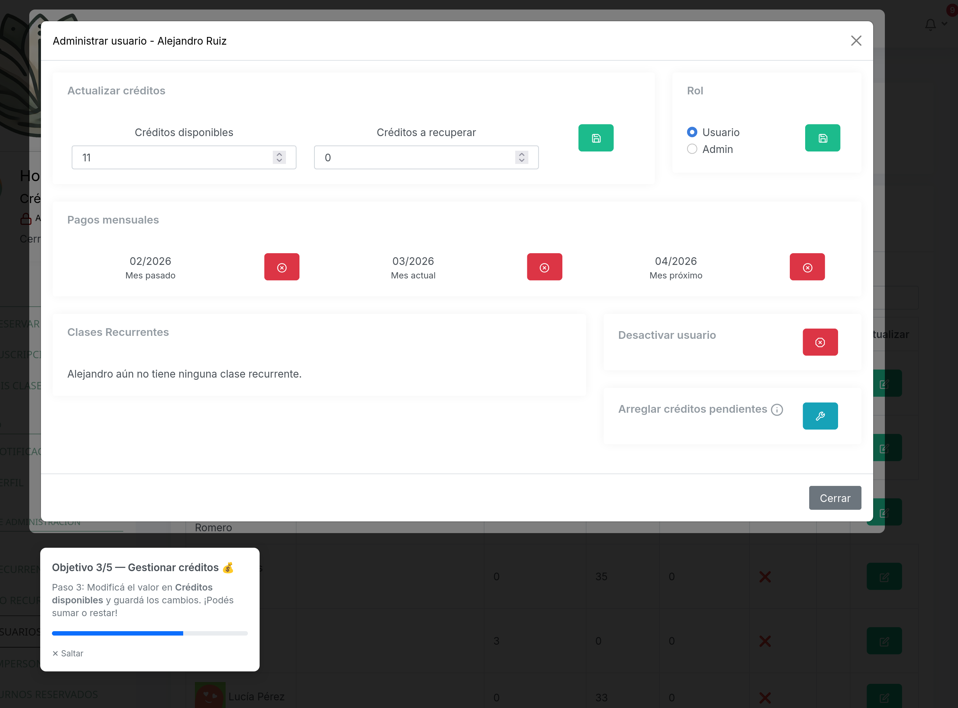
Task: Skip the tutorial with Saltar link
Action: 68,653
